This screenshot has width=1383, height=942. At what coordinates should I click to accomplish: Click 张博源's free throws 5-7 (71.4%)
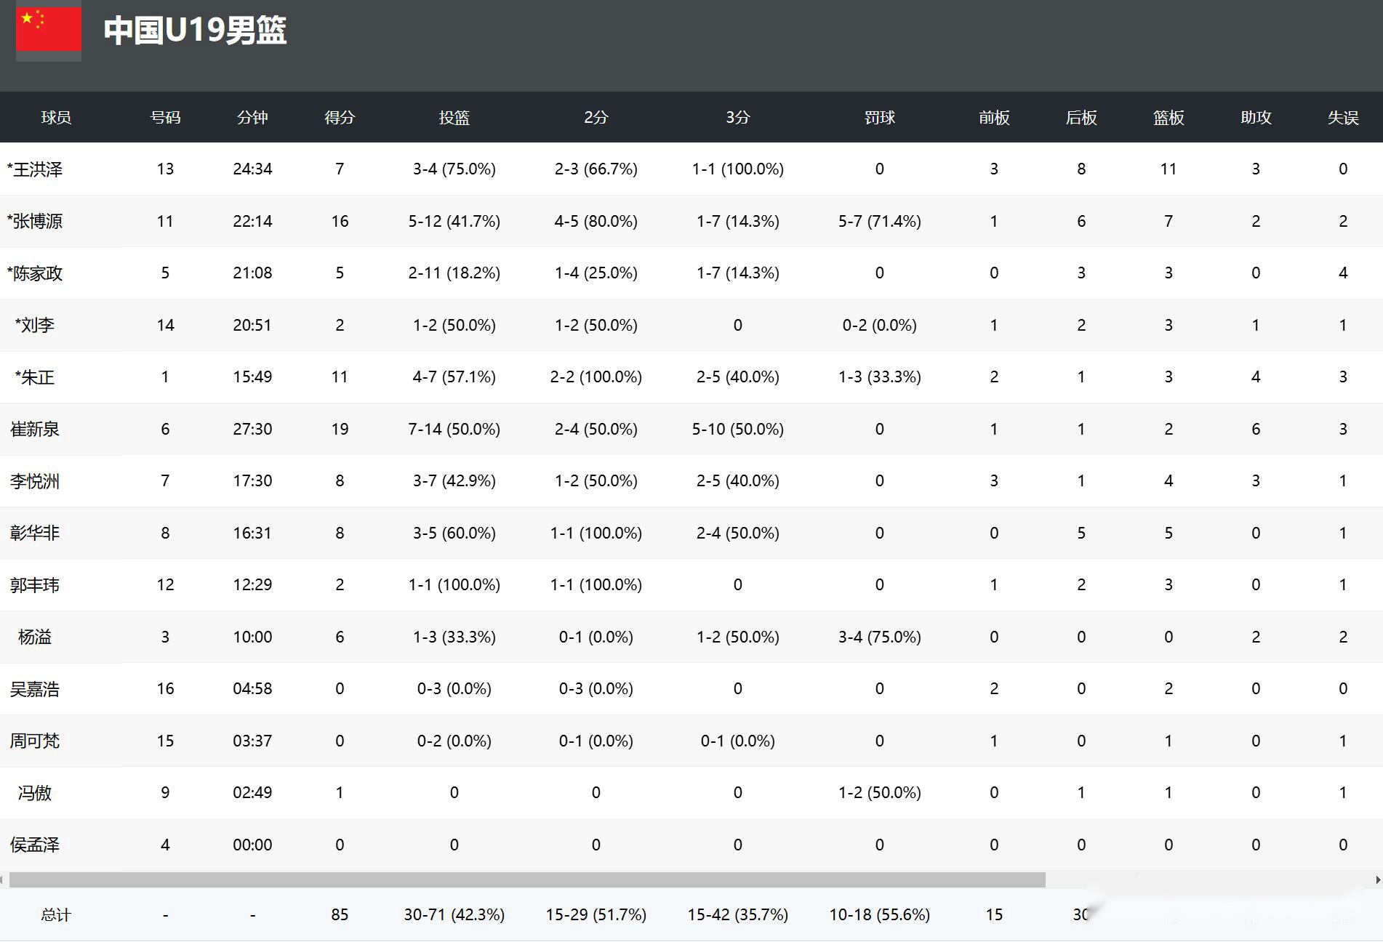click(880, 221)
